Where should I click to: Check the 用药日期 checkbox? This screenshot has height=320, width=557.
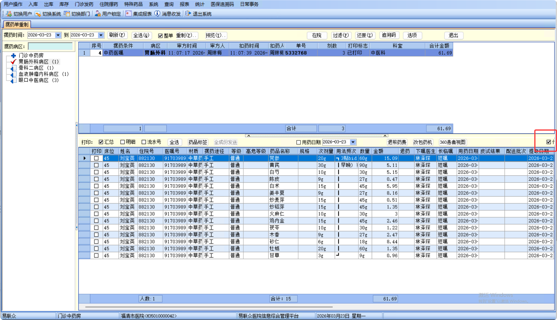[298, 142]
